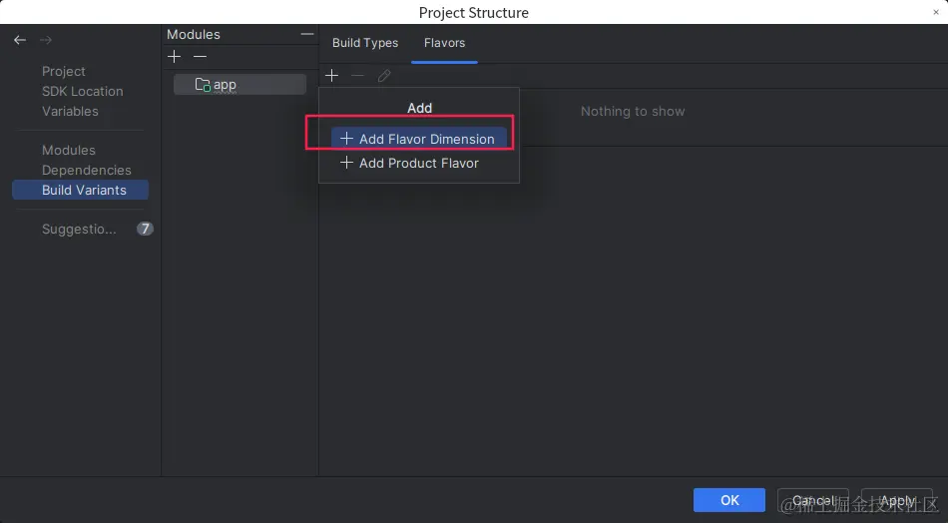Screen dimensions: 948x523
Task: Open the Modules section in sidebar
Action: [68, 150]
